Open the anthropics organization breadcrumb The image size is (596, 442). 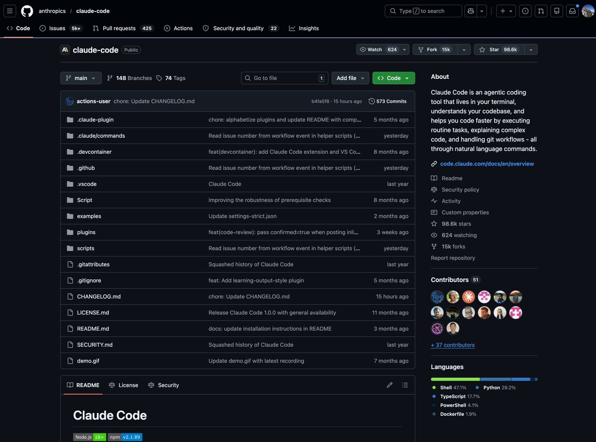pyautogui.click(x=53, y=11)
